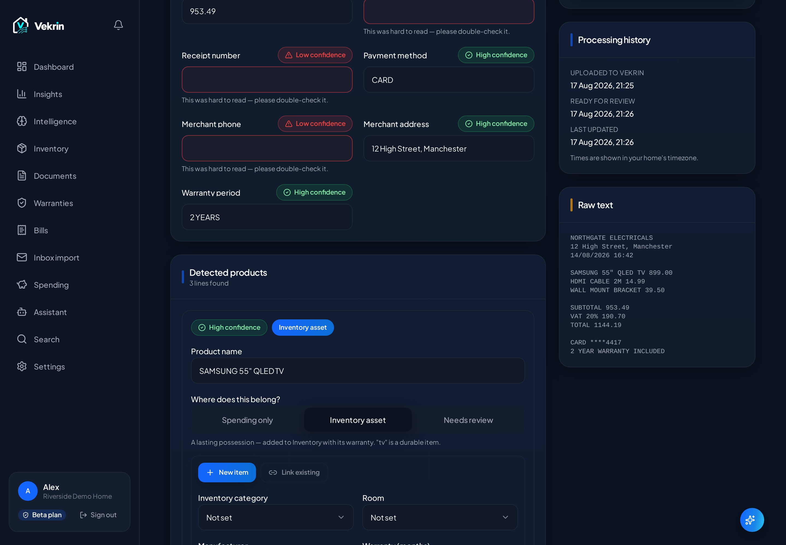786x545 pixels.
Task: Click the Documents file icon
Action: (x=22, y=176)
